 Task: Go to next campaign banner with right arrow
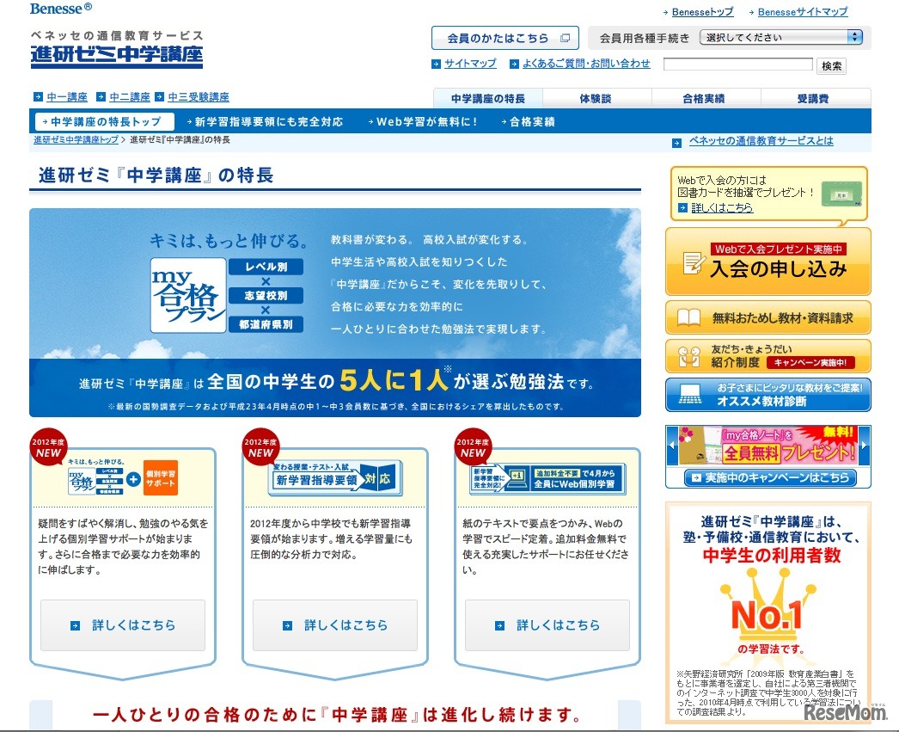point(864,446)
